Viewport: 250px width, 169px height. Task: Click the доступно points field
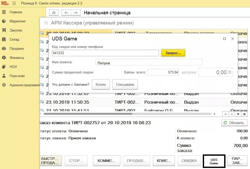coord(213,72)
